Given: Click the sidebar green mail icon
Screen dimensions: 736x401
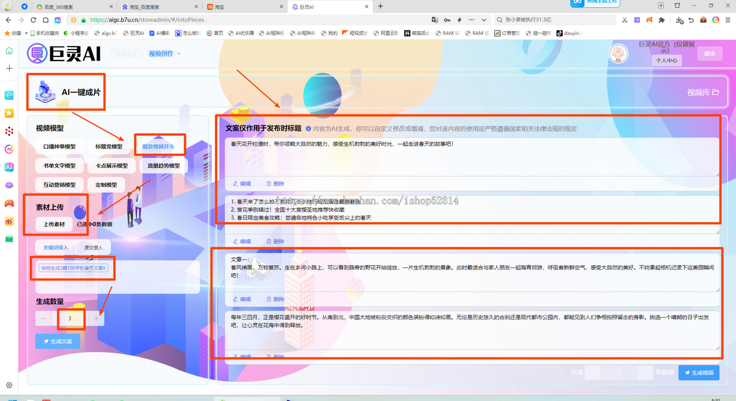Looking at the screenshot, I should point(9,239).
